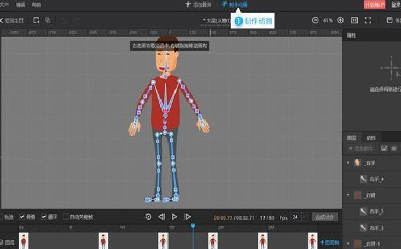
Task: Collapse the _右臂-1 layer group
Action: [x=348, y=243]
